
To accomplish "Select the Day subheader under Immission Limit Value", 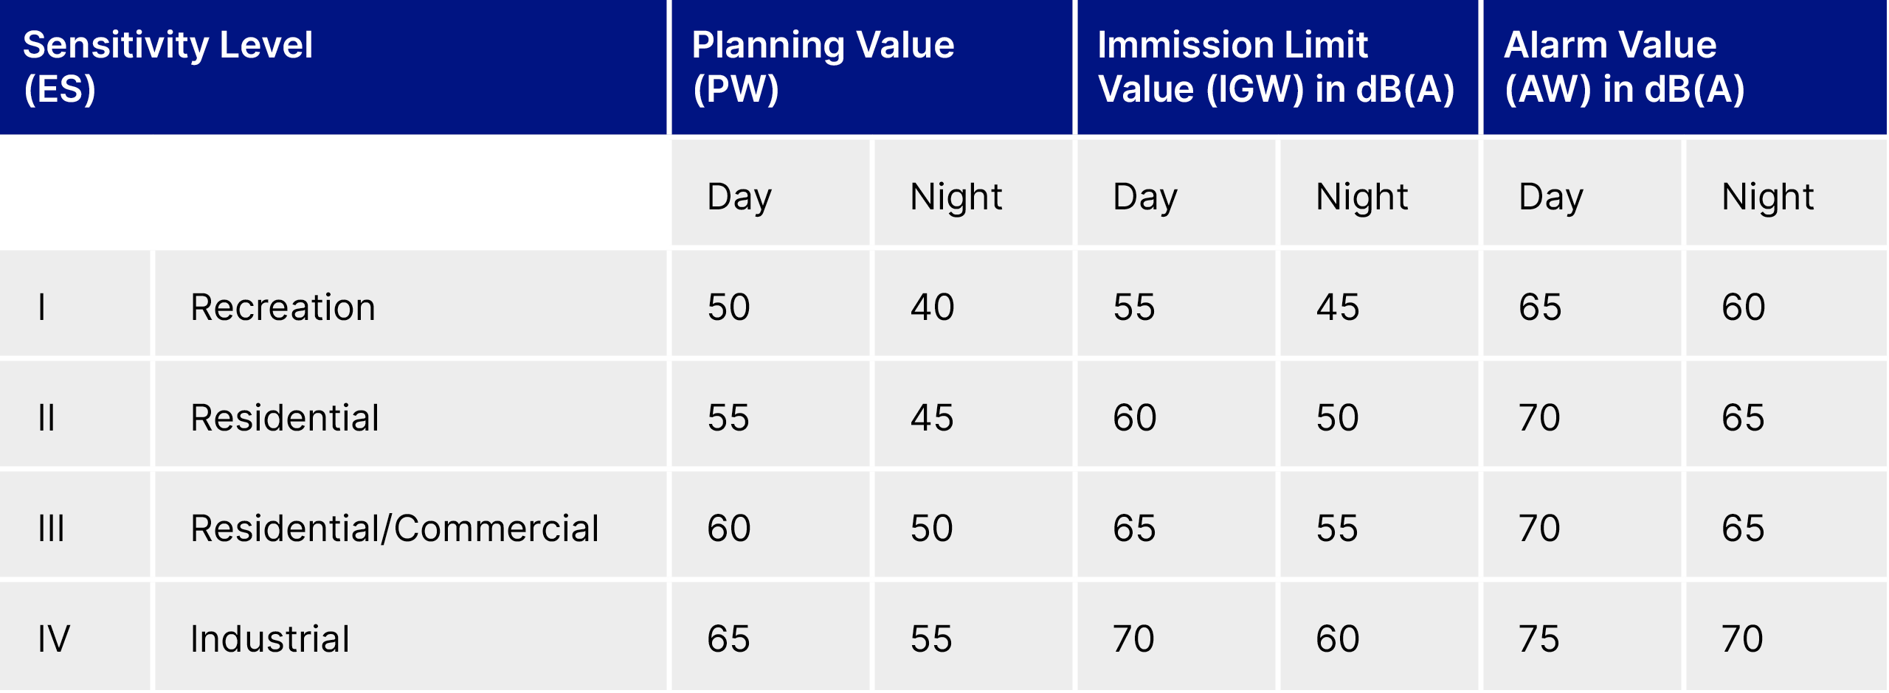I will point(1145,196).
